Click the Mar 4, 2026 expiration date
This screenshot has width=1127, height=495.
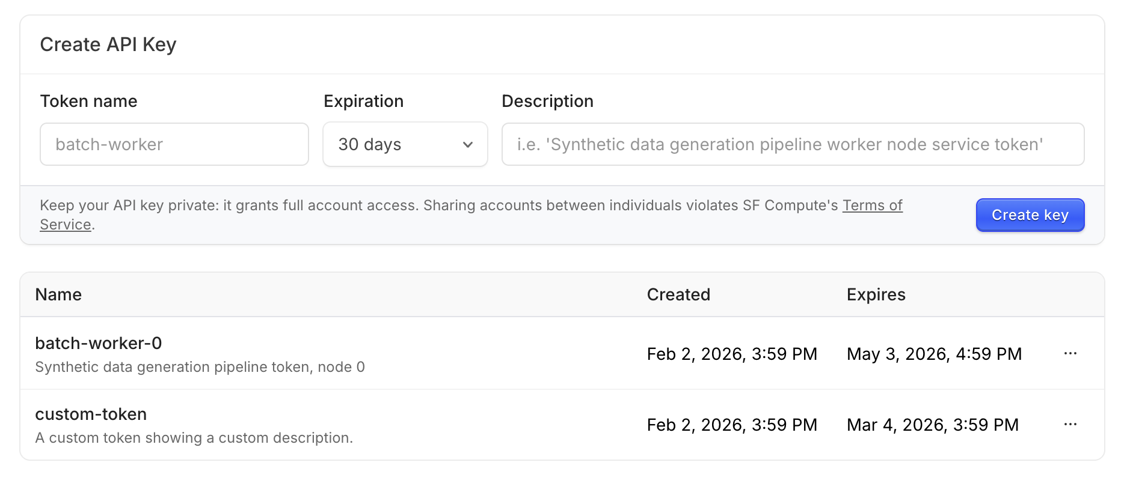pyautogui.click(x=932, y=425)
